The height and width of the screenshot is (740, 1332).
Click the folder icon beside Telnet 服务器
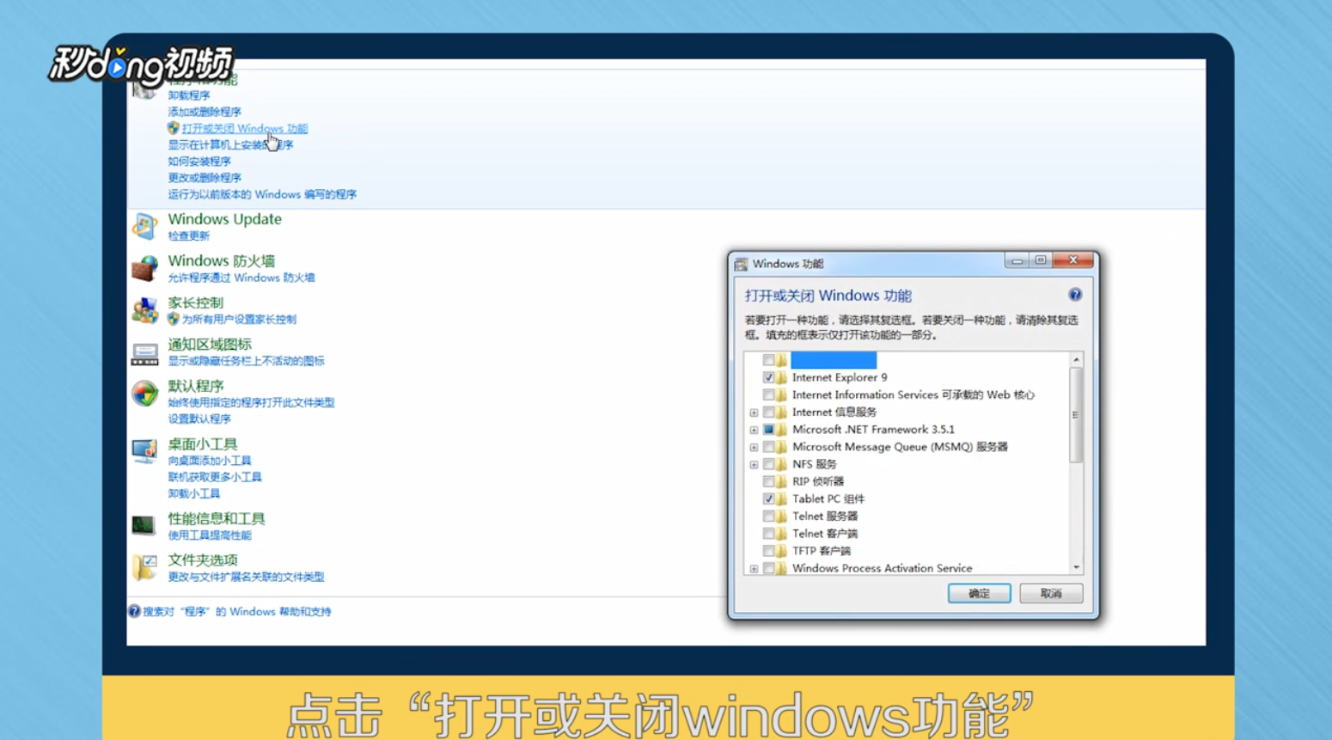click(x=781, y=516)
